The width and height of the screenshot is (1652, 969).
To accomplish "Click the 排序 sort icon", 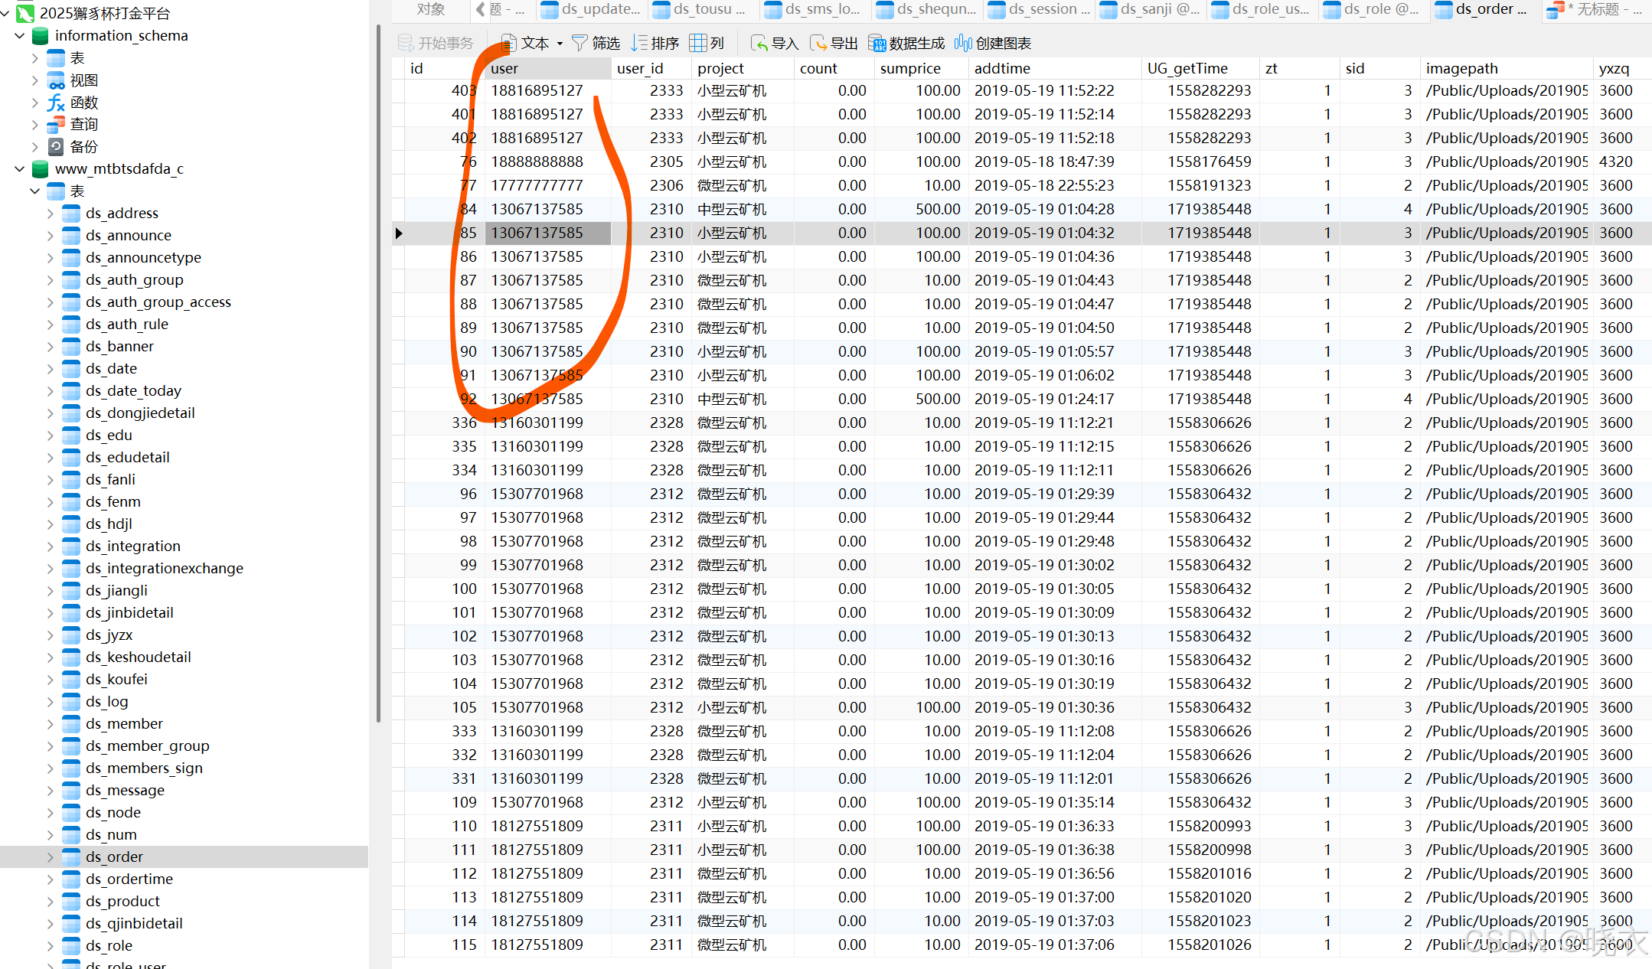I will [640, 43].
